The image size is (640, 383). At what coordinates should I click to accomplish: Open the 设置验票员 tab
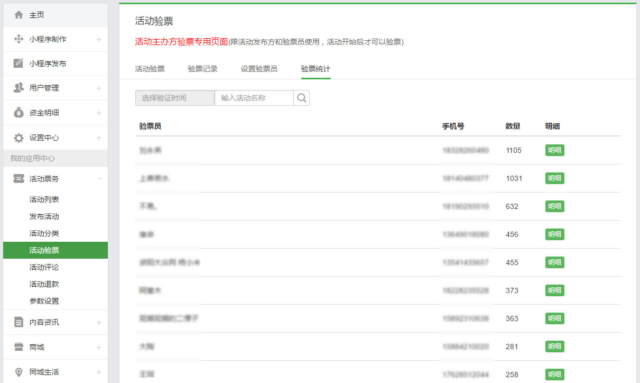pos(259,69)
